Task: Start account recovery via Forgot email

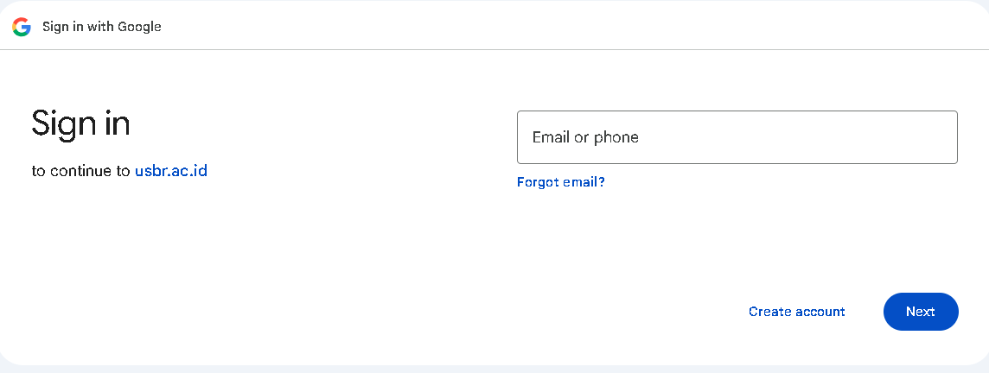Action: 561,182
